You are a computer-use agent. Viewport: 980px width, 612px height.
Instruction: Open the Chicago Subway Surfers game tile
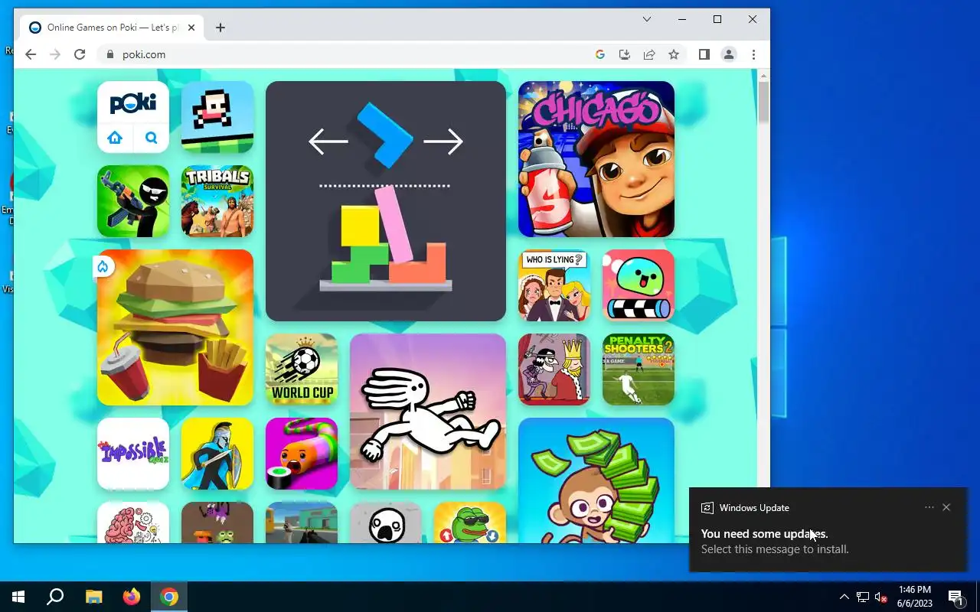[x=596, y=159]
